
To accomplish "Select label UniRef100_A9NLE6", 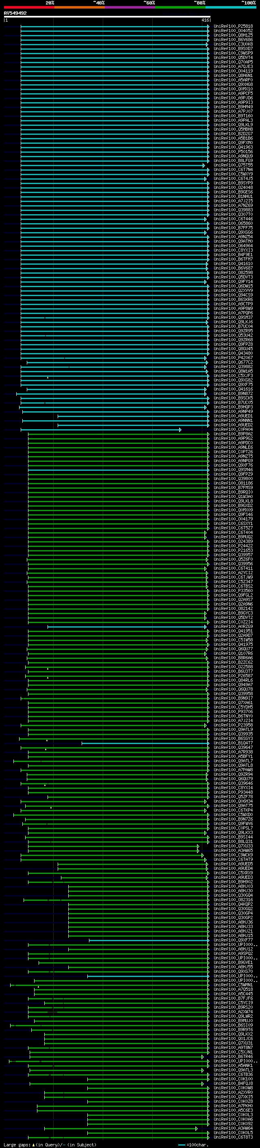I will (233, 448).
